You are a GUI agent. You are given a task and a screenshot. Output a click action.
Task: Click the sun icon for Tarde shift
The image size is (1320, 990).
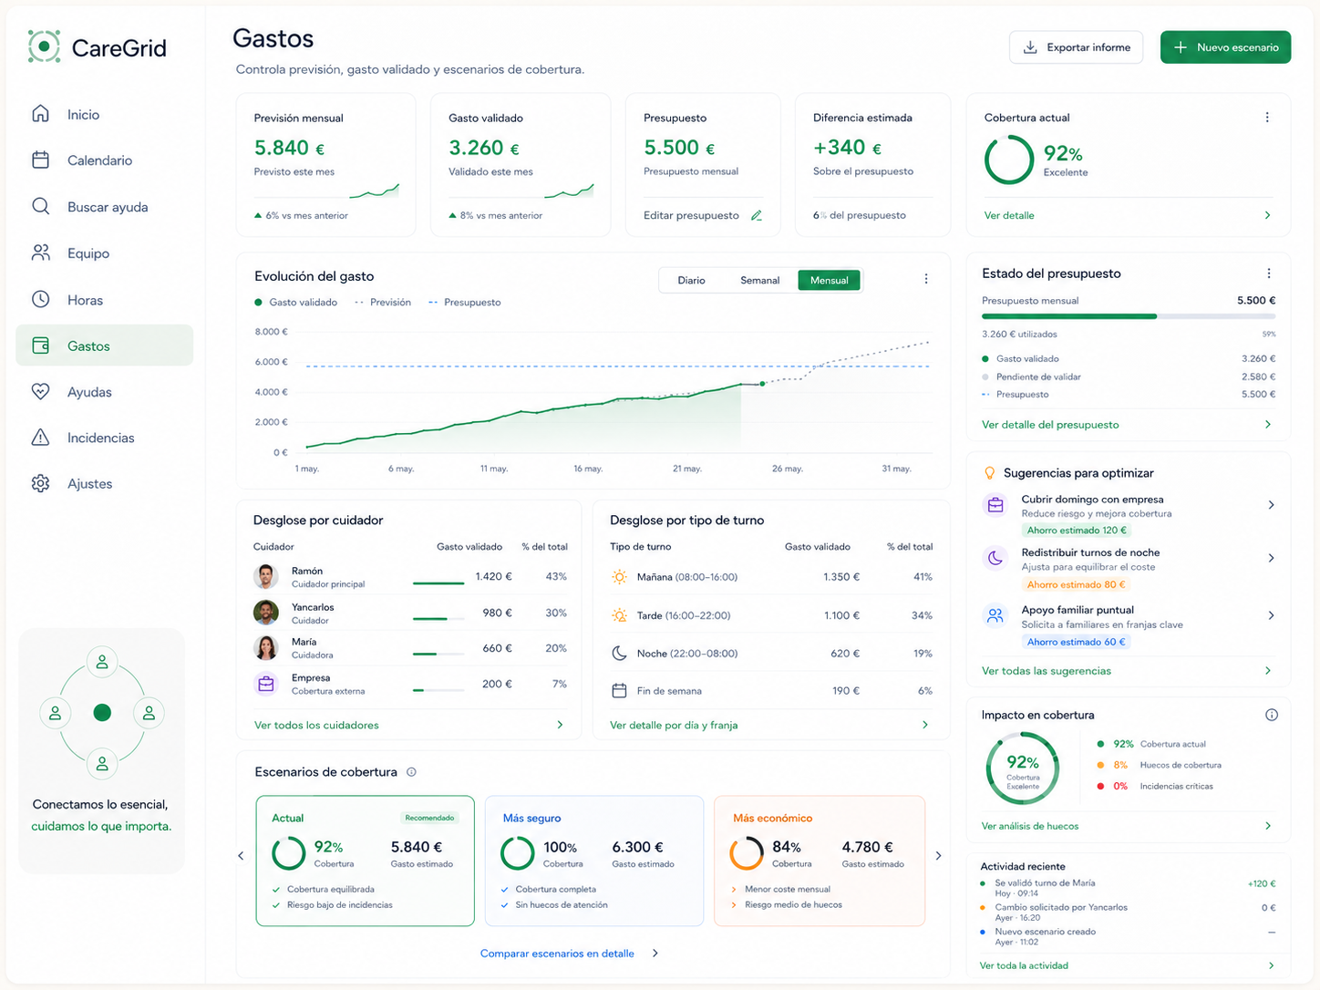[619, 615]
